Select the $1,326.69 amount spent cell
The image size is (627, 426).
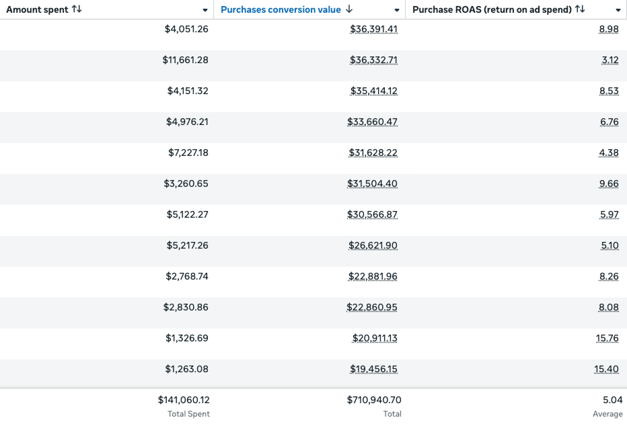click(187, 338)
